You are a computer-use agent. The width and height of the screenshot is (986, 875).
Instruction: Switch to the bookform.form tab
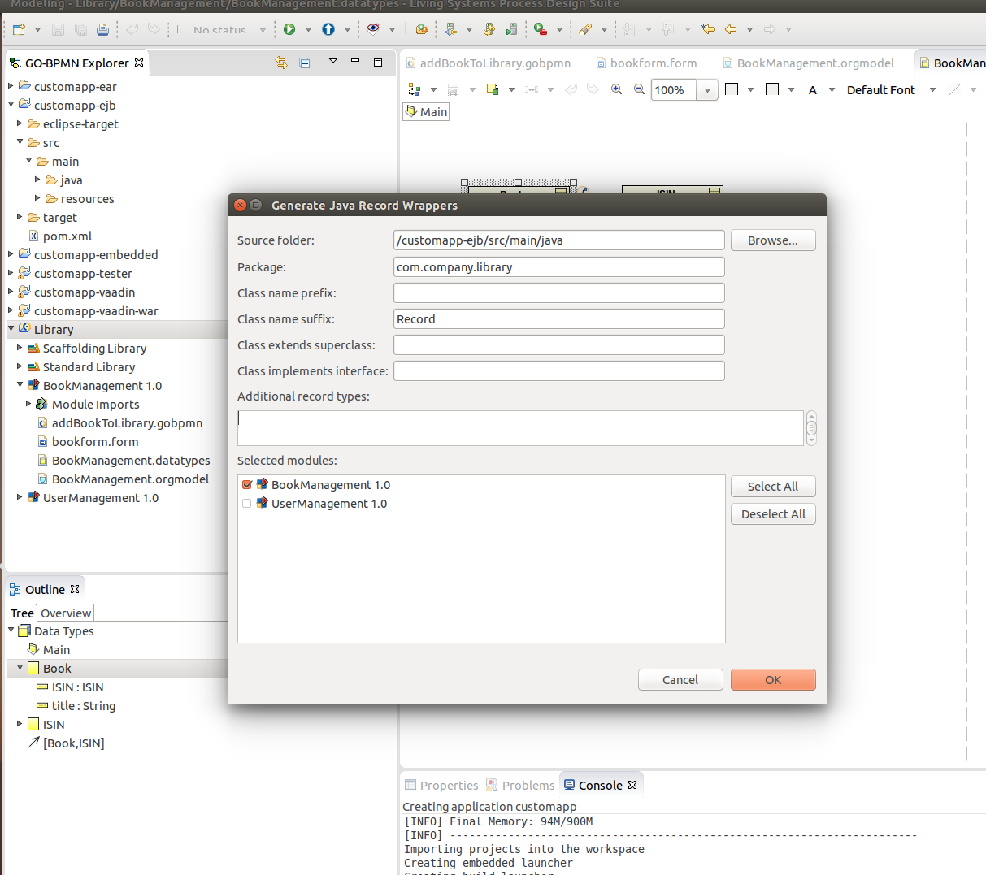646,63
